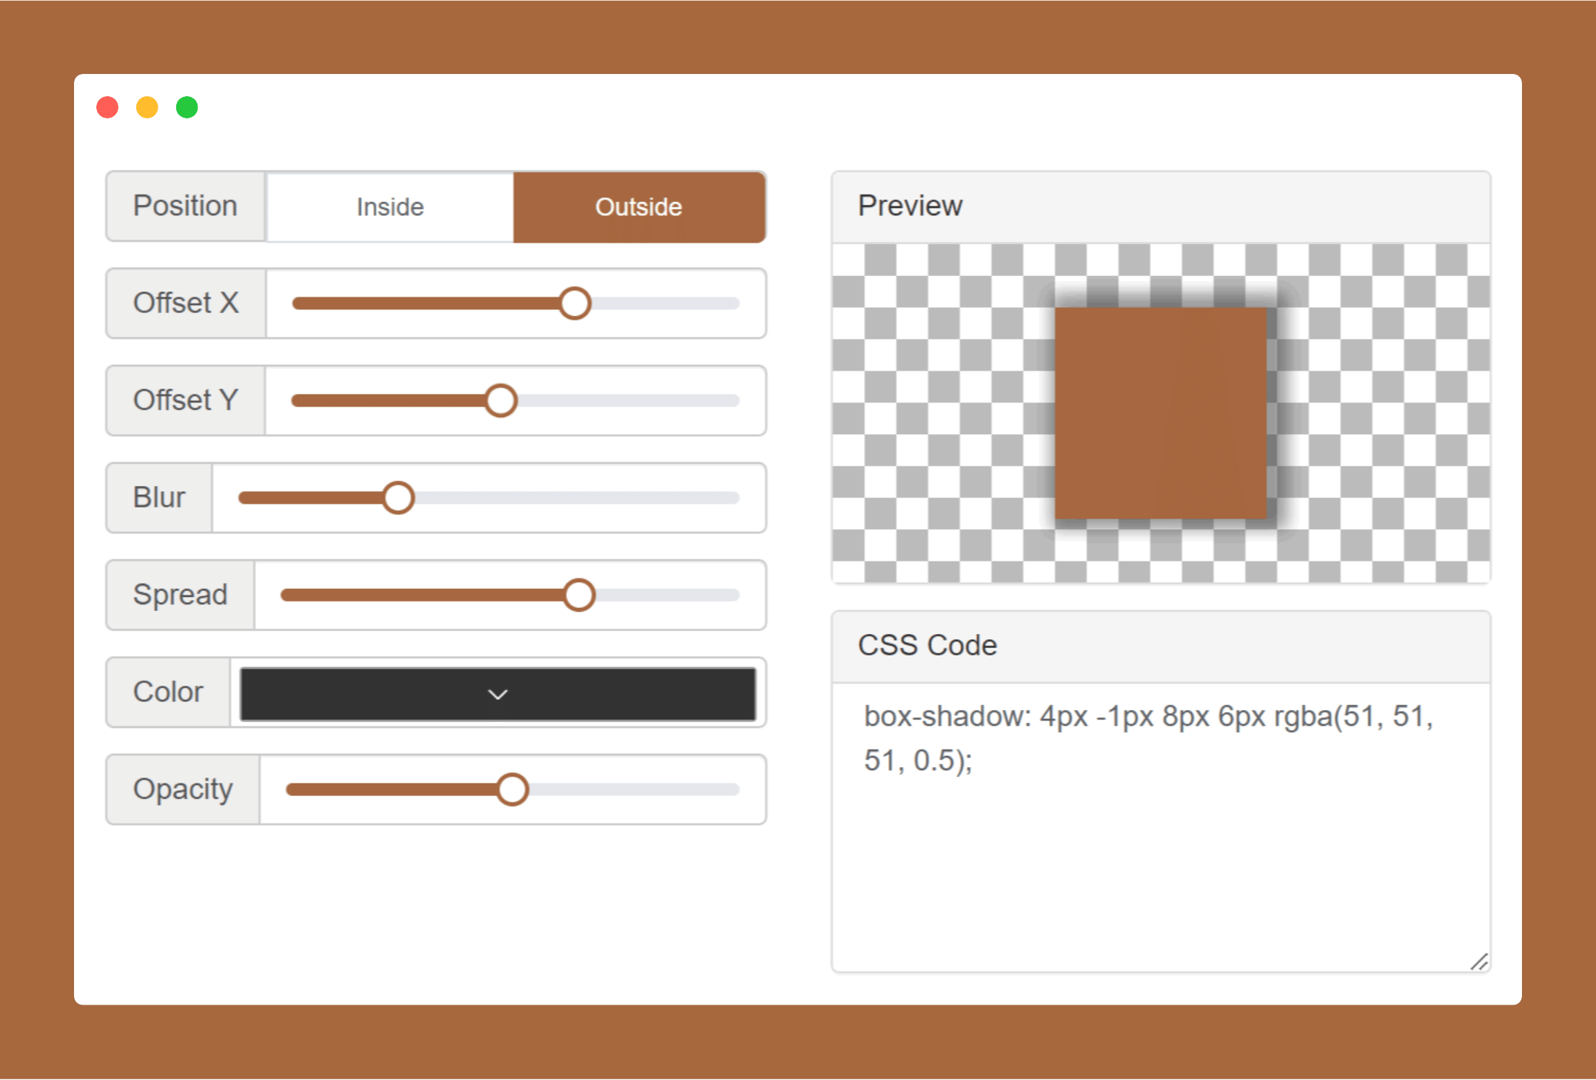Click the Blur slider handle
Screen dimensions: 1596x1080
[x=398, y=498]
